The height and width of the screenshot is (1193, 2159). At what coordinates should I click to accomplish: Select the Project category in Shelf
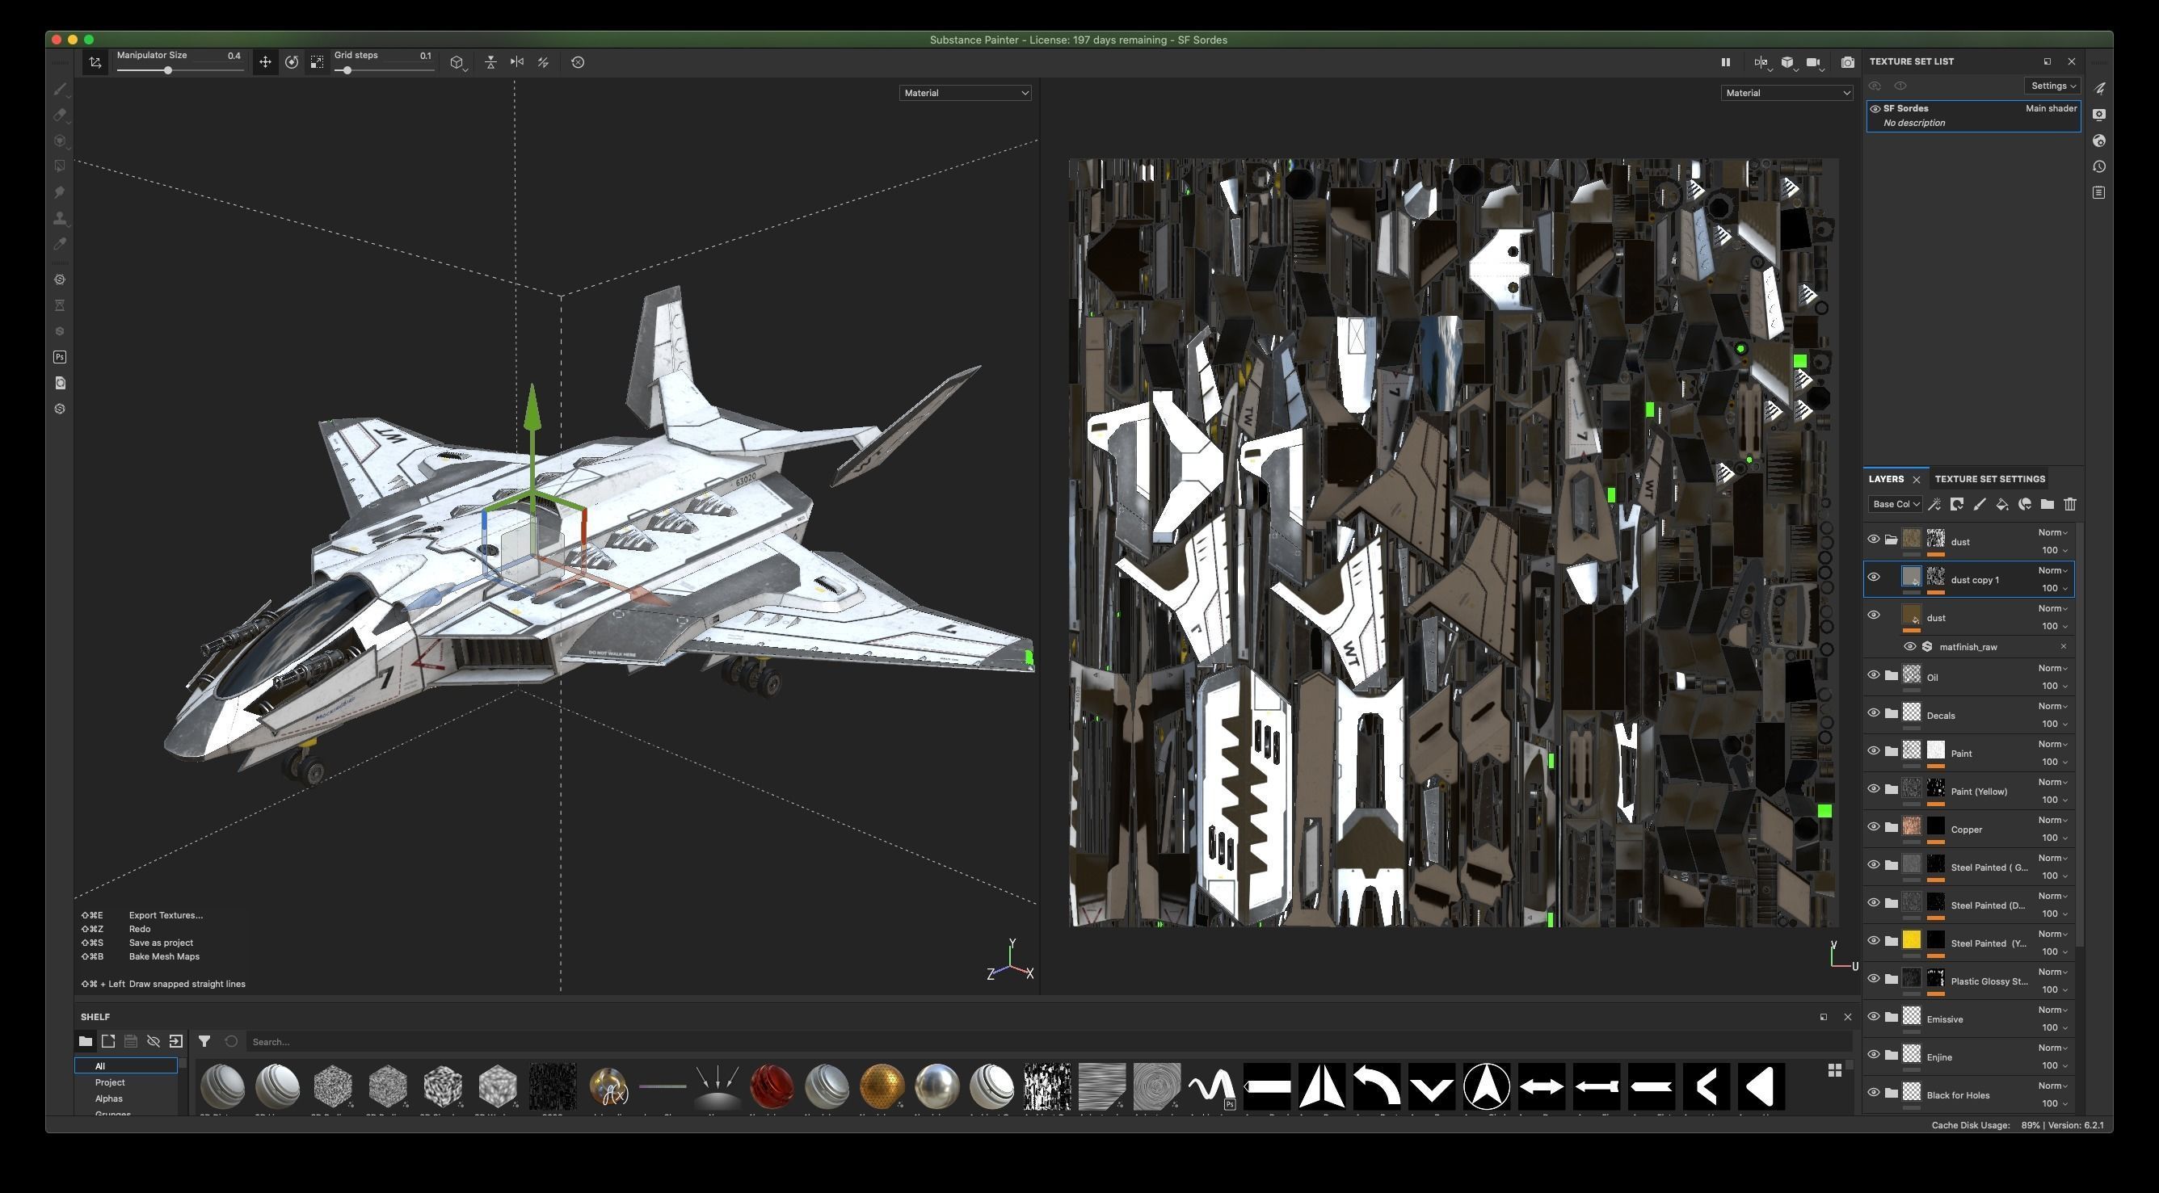pos(110,1082)
